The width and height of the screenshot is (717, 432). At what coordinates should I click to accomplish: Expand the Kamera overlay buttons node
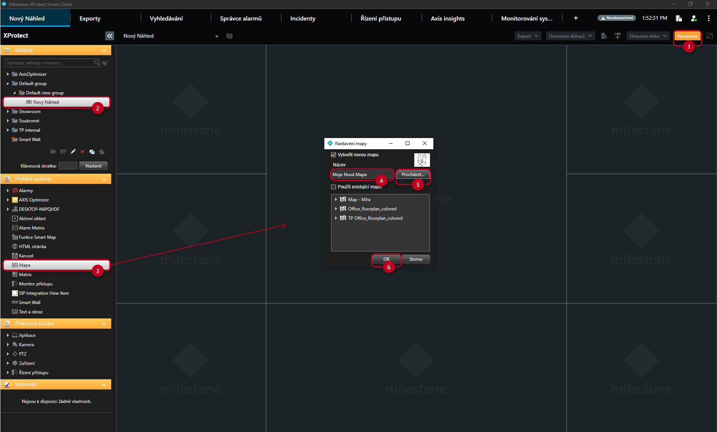pos(8,345)
